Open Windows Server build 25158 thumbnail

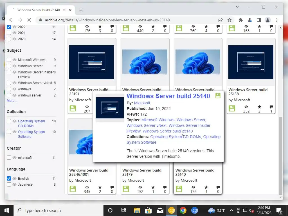coord(251,62)
